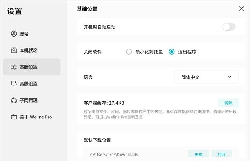Screen dimensions: 250x161
Task: Switch to the 高级设置 tab
Action: [29, 84]
